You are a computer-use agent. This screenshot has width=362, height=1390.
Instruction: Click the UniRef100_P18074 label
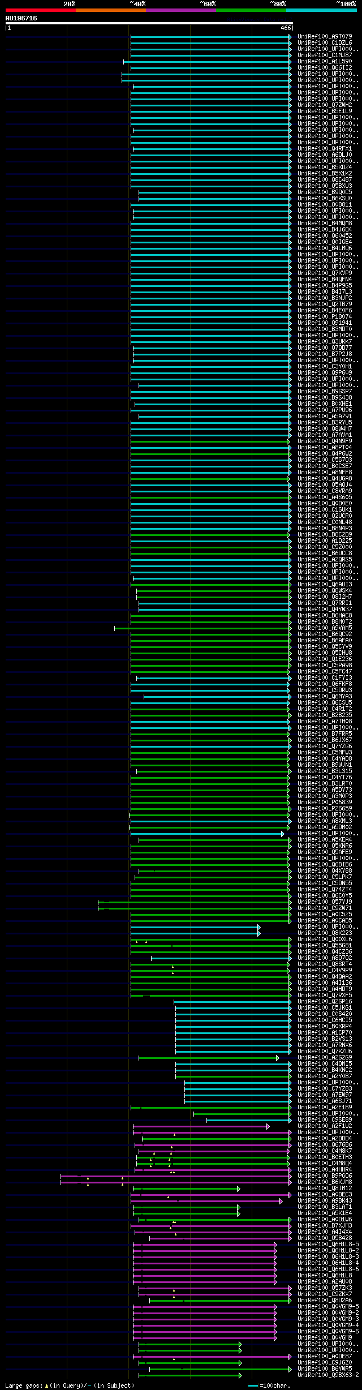(x=325, y=316)
